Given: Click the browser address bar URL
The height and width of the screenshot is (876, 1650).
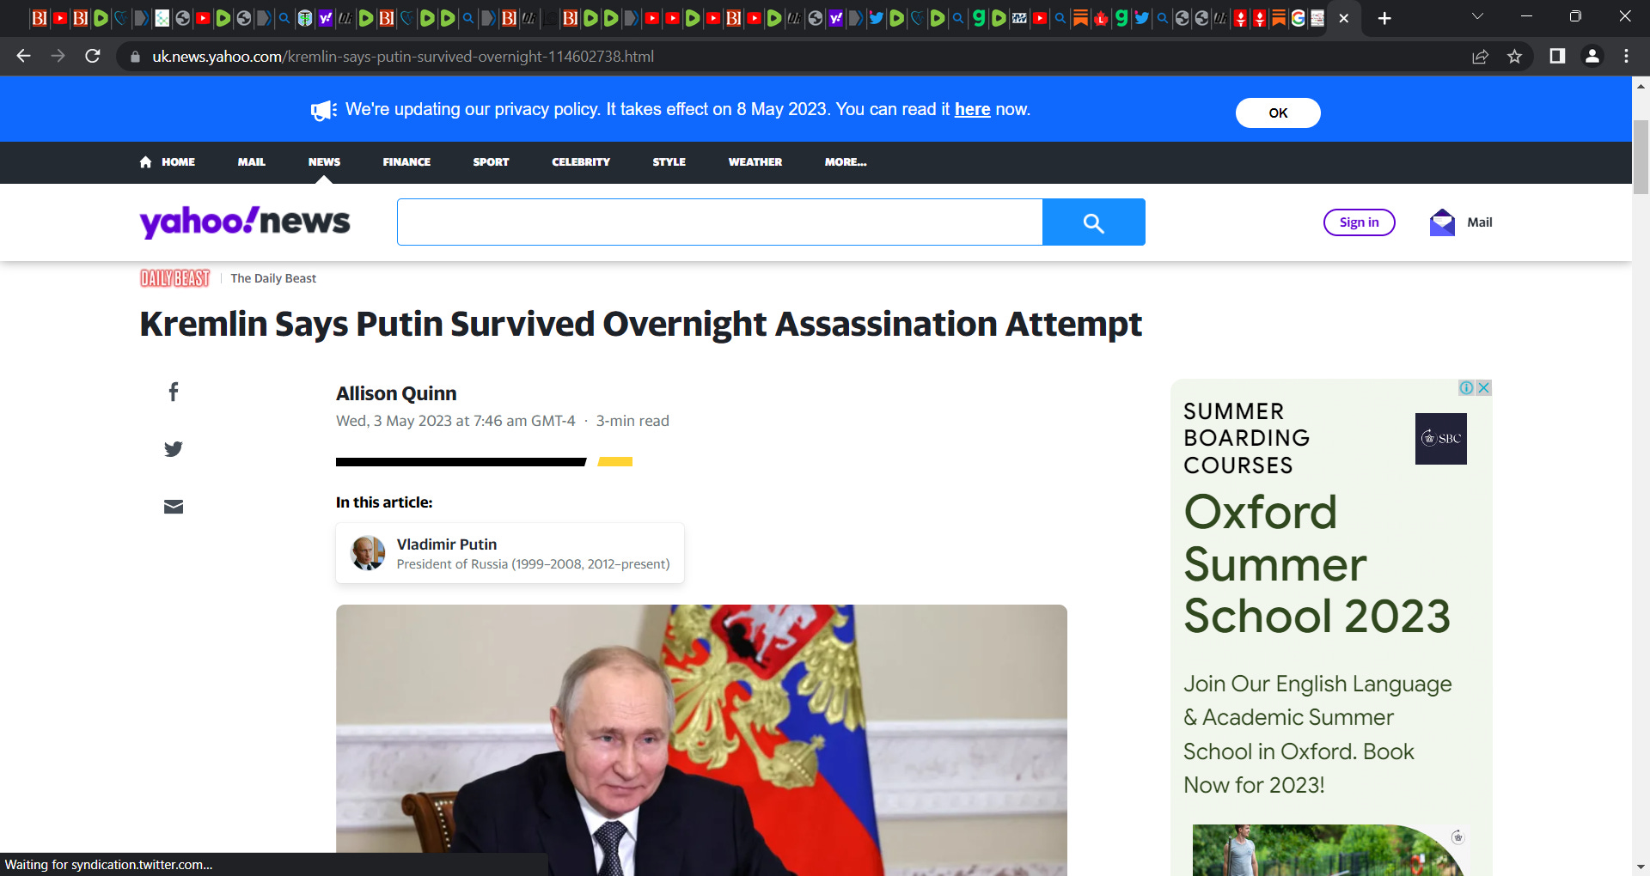Looking at the screenshot, I should click(403, 57).
